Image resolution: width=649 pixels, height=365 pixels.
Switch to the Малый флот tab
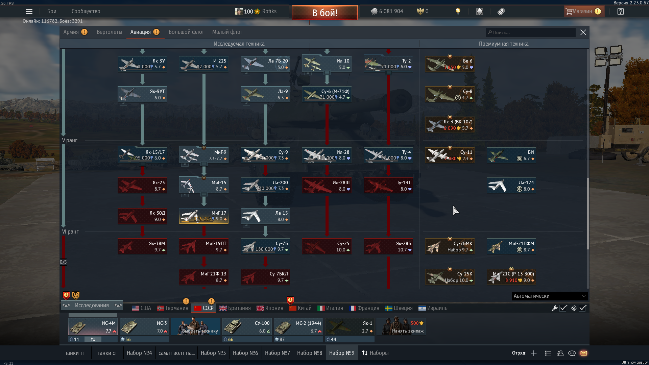tap(227, 32)
